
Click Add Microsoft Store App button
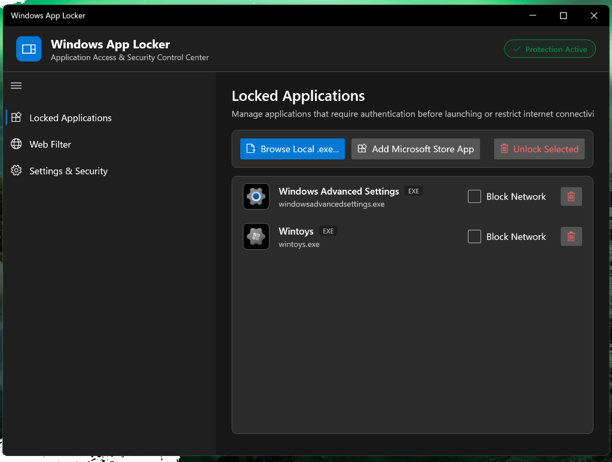[415, 149]
